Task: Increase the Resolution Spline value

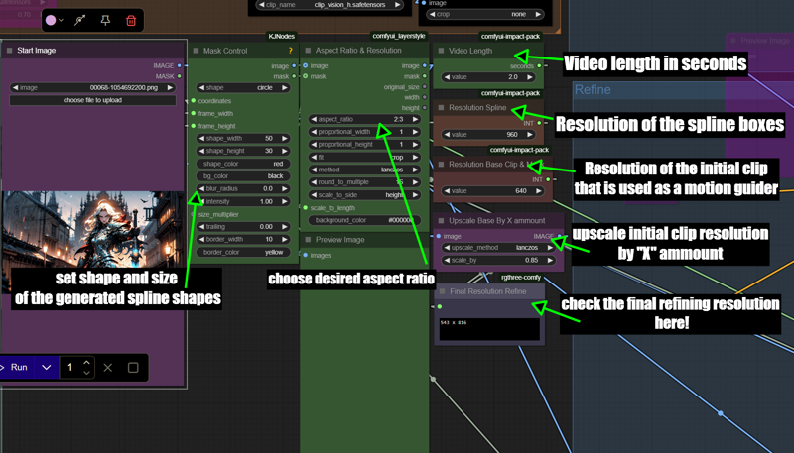Action: coord(530,135)
